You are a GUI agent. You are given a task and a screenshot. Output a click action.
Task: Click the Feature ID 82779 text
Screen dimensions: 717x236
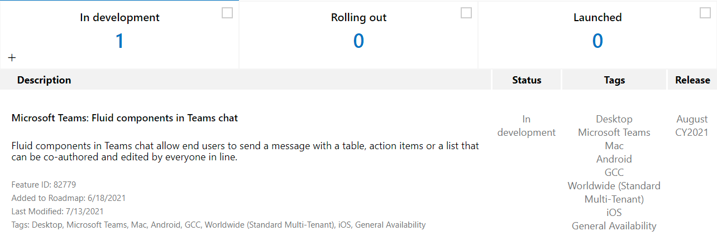point(44,185)
